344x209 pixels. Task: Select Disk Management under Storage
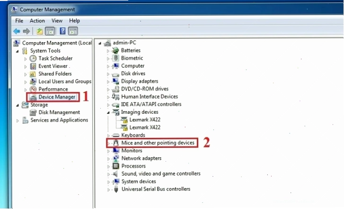pyautogui.click(x=59, y=112)
